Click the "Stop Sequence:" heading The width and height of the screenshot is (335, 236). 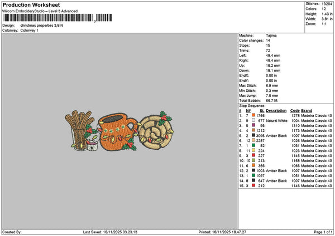pos(252,106)
